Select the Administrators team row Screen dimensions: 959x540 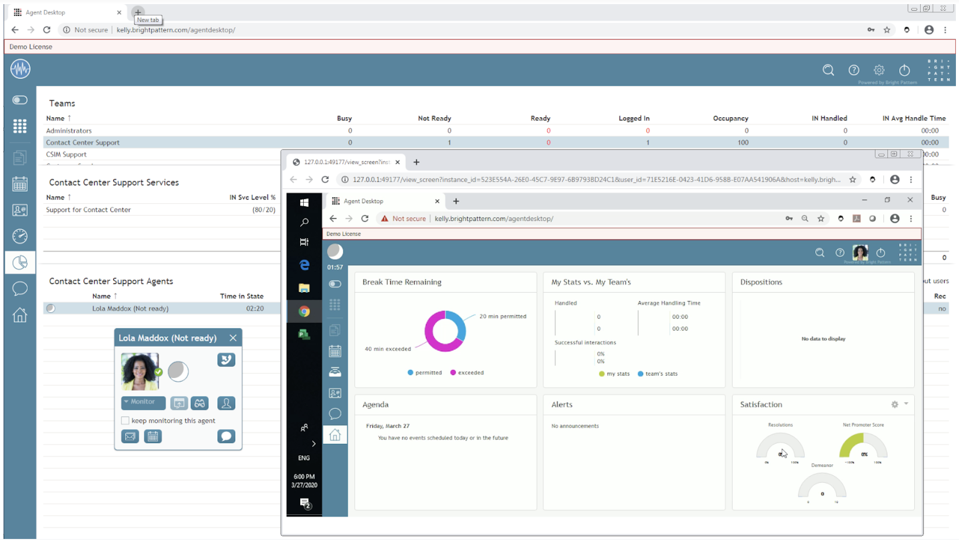496,131
